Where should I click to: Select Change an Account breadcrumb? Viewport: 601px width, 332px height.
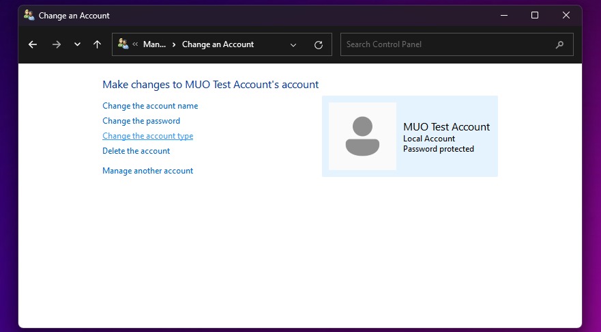pos(218,44)
